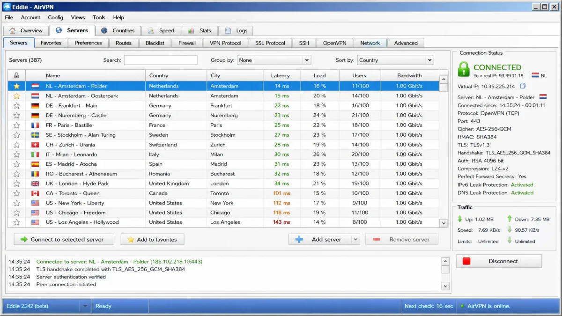
Task: Select the IT - Milan - Leonardo server row
Action: point(223,154)
